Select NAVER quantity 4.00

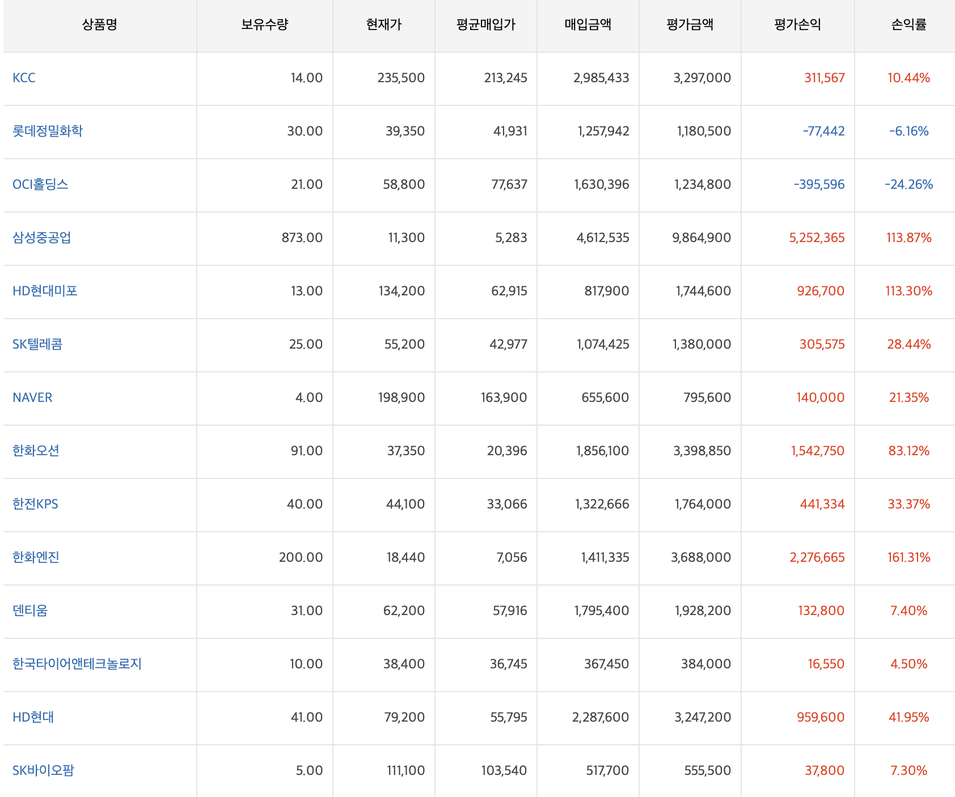(x=309, y=398)
